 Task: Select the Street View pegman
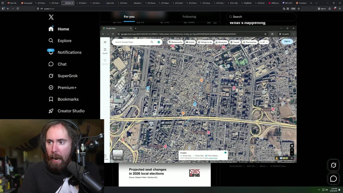[x=277, y=158]
